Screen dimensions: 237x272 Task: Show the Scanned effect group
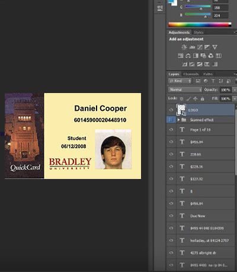[171, 120]
